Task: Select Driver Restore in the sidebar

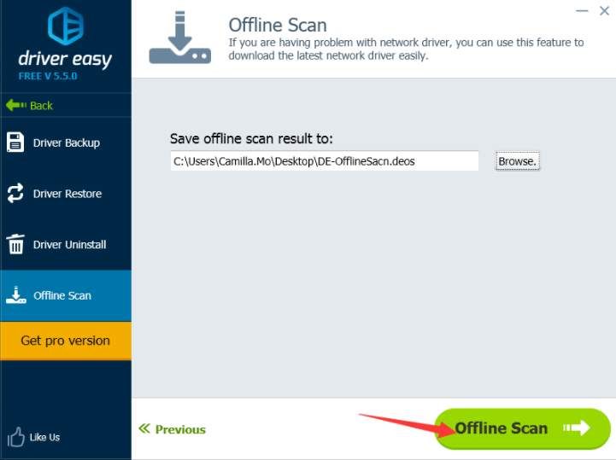Action: [x=67, y=194]
